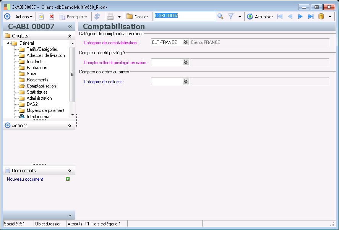Open the Administration tab
This screenshot has height=230, width=339.
point(39,98)
